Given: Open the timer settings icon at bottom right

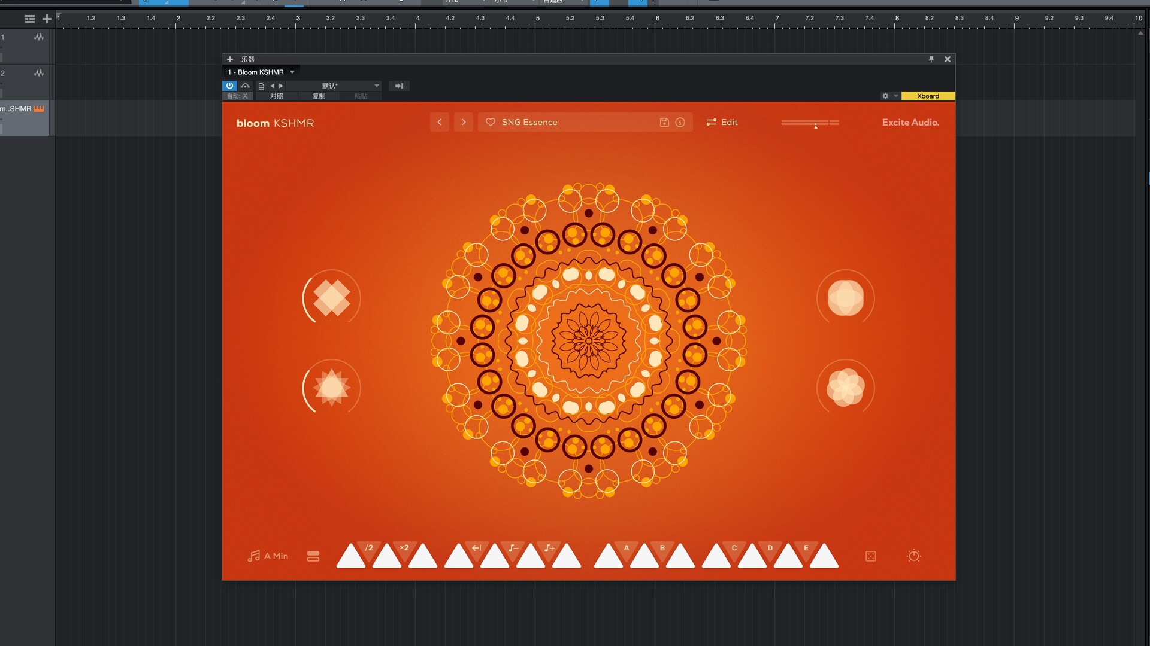Looking at the screenshot, I should point(914,556).
